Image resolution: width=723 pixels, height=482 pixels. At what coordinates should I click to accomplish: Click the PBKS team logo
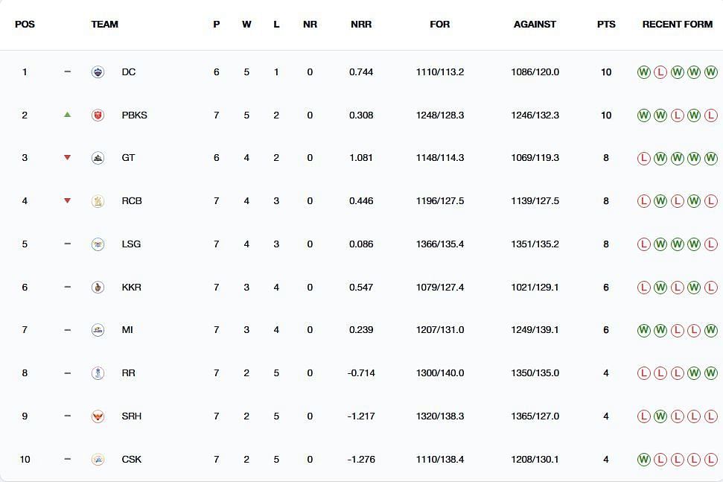pyautogui.click(x=98, y=115)
